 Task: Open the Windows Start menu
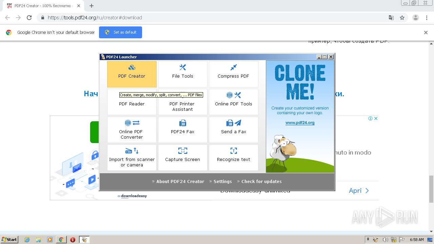tap(9, 240)
